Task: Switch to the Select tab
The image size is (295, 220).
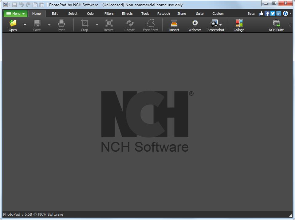Action: (73, 14)
